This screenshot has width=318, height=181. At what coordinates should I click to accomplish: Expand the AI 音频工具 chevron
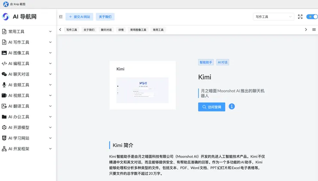[x=50, y=85]
